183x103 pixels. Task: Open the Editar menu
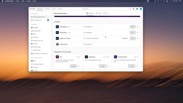[x=23, y=1]
